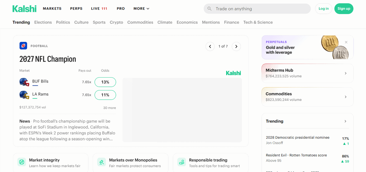Click the Market integrity icon

[22, 162]
